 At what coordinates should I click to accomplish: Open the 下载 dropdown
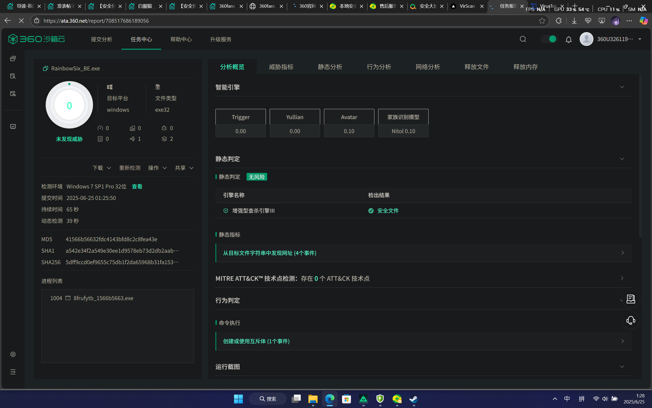(x=102, y=168)
